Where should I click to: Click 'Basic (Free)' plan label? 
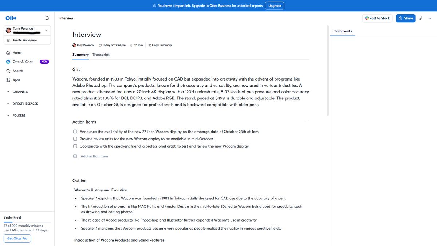(12, 218)
